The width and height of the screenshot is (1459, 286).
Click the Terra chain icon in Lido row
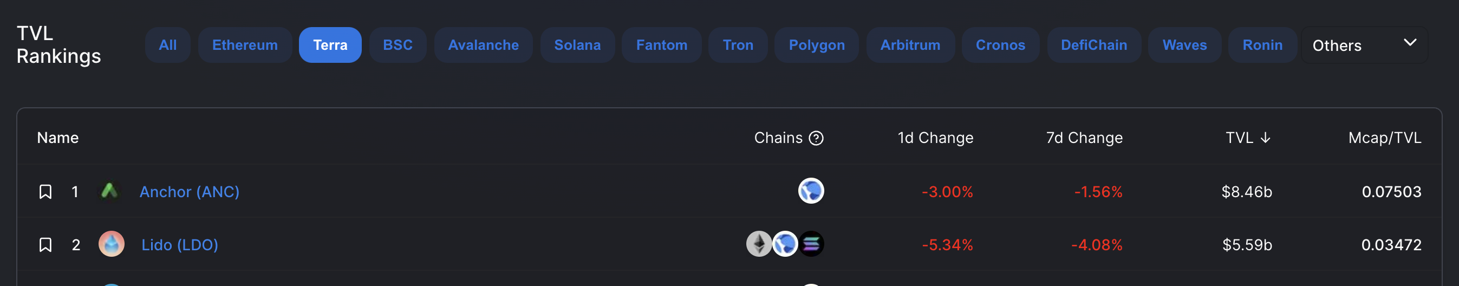click(x=786, y=244)
